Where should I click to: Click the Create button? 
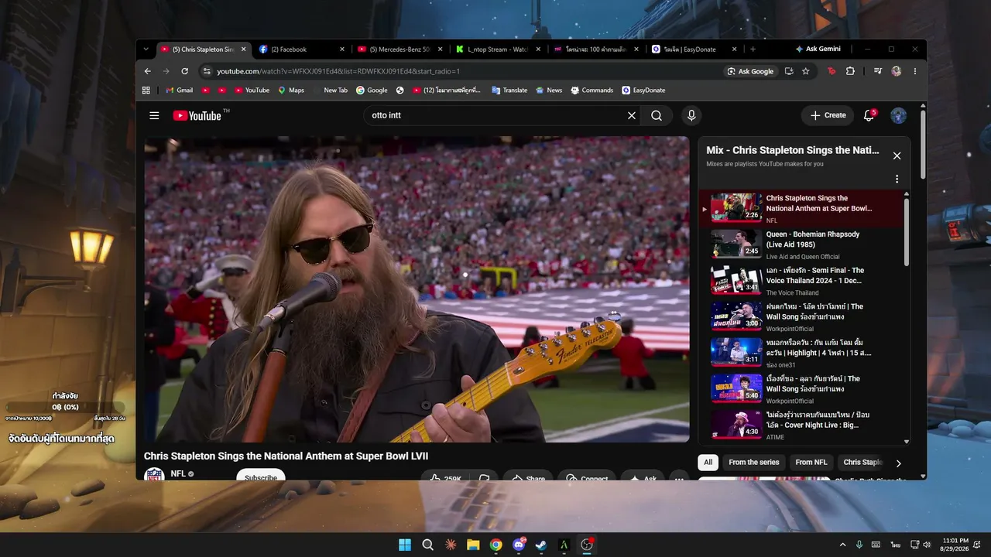click(828, 115)
